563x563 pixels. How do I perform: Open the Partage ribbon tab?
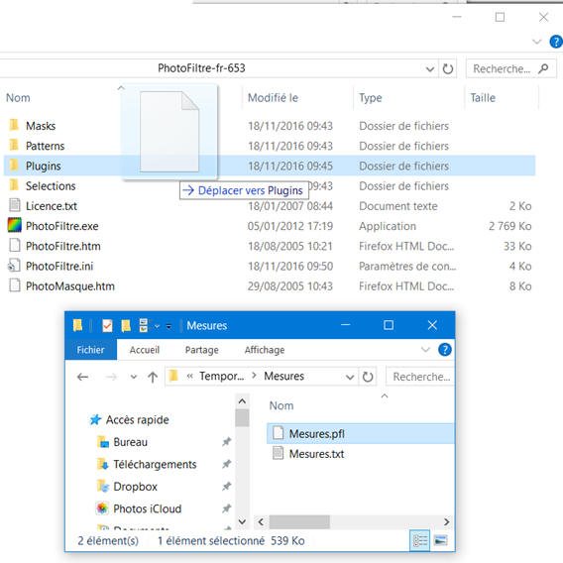pyautogui.click(x=202, y=349)
